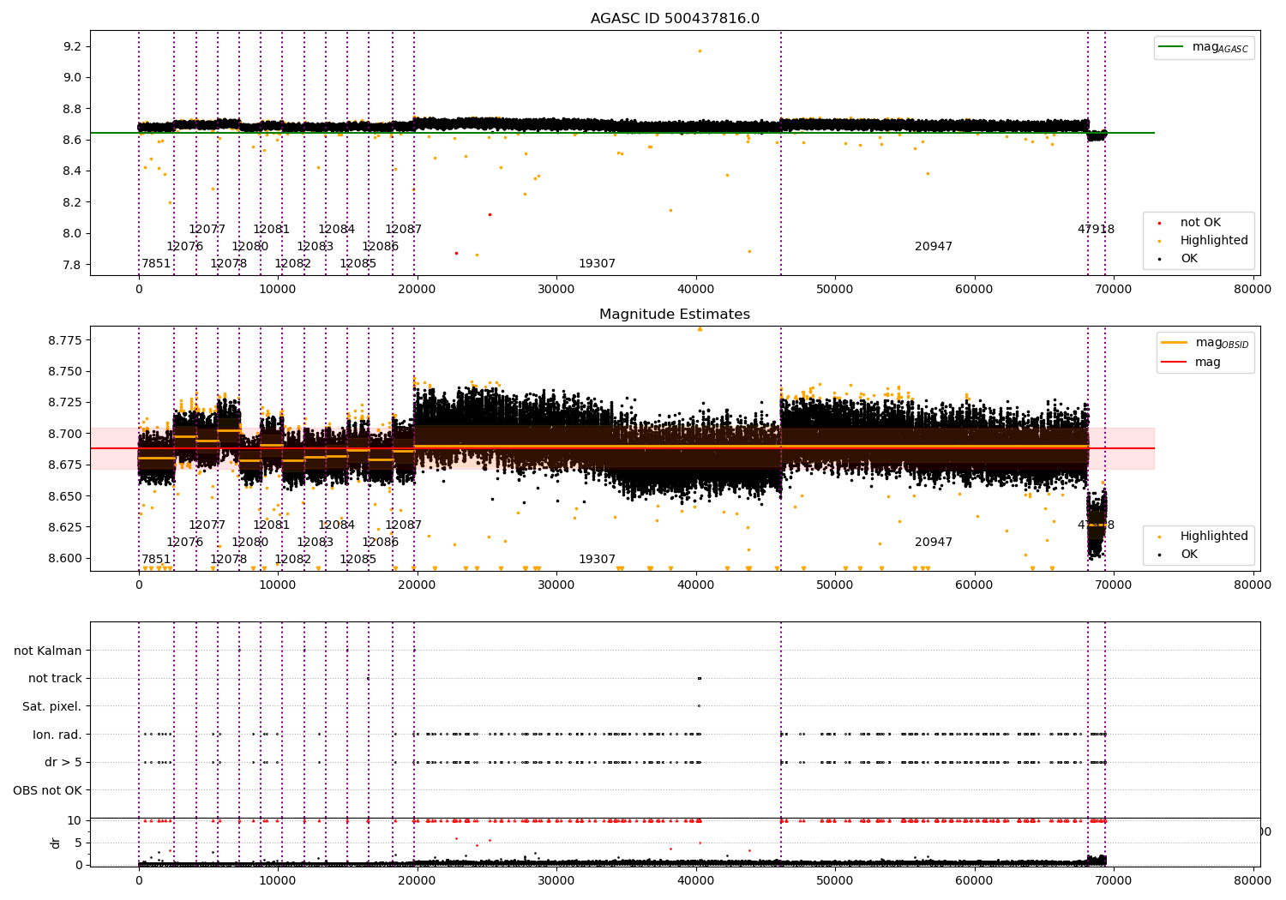This screenshot has height=900, width=1286.
Task: Select the mag AGASC legend label
Action: 1220,48
